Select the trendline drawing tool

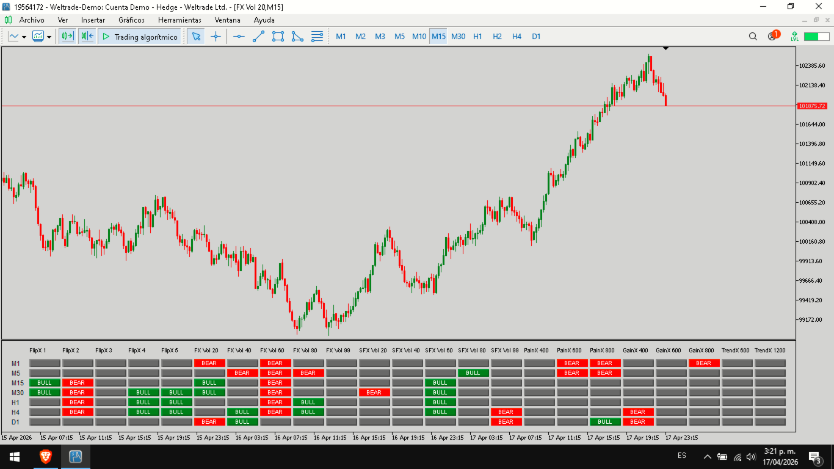point(258,37)
